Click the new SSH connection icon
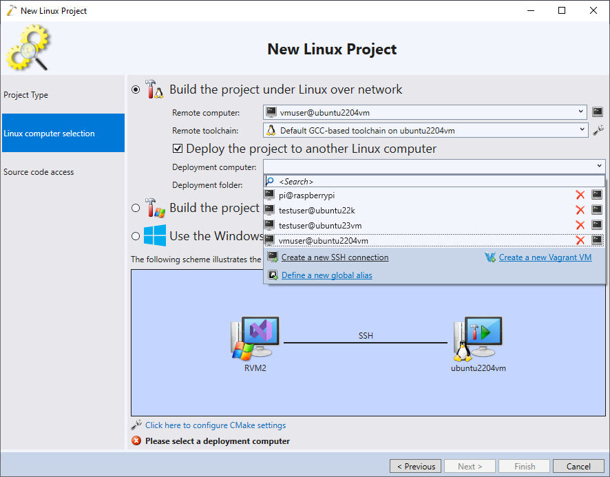 click(273, 257)
